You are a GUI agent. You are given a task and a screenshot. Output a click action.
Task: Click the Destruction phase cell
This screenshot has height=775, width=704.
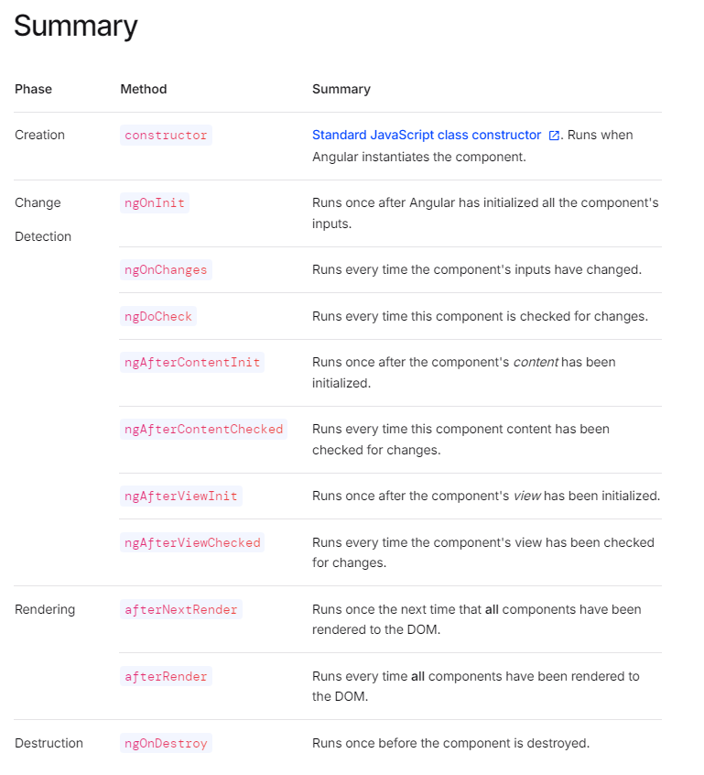49,743
